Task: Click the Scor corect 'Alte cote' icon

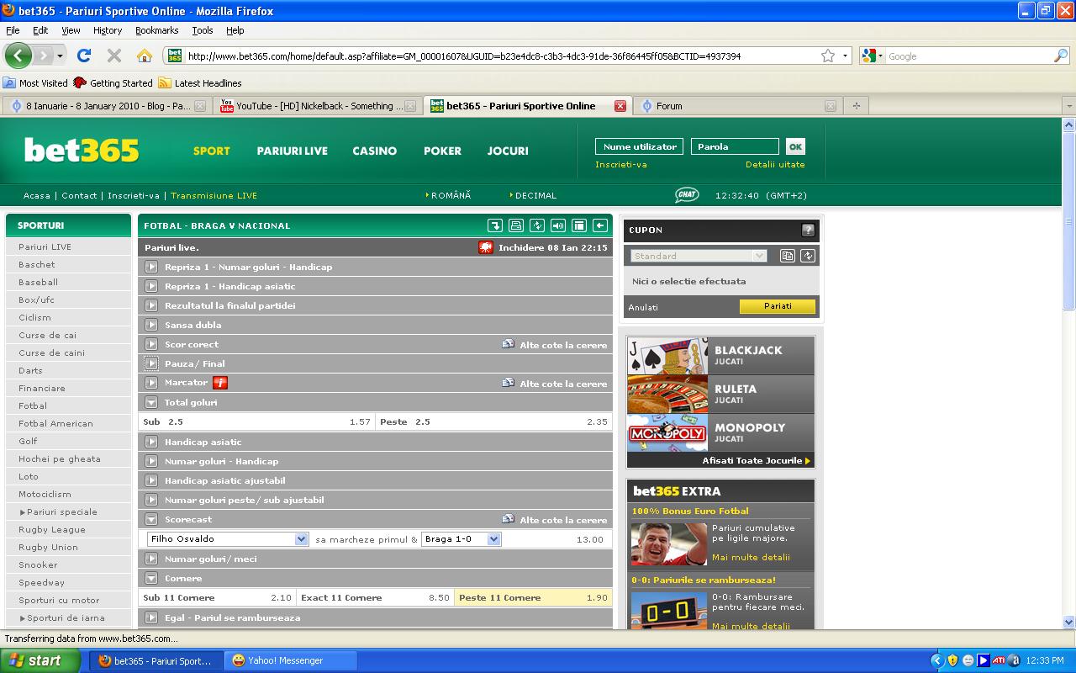Action: click(x=508, y=344)
